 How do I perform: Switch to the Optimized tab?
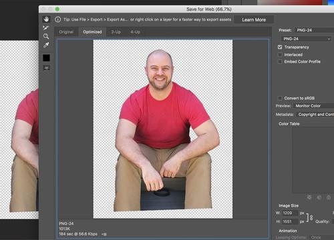point(92,32)
